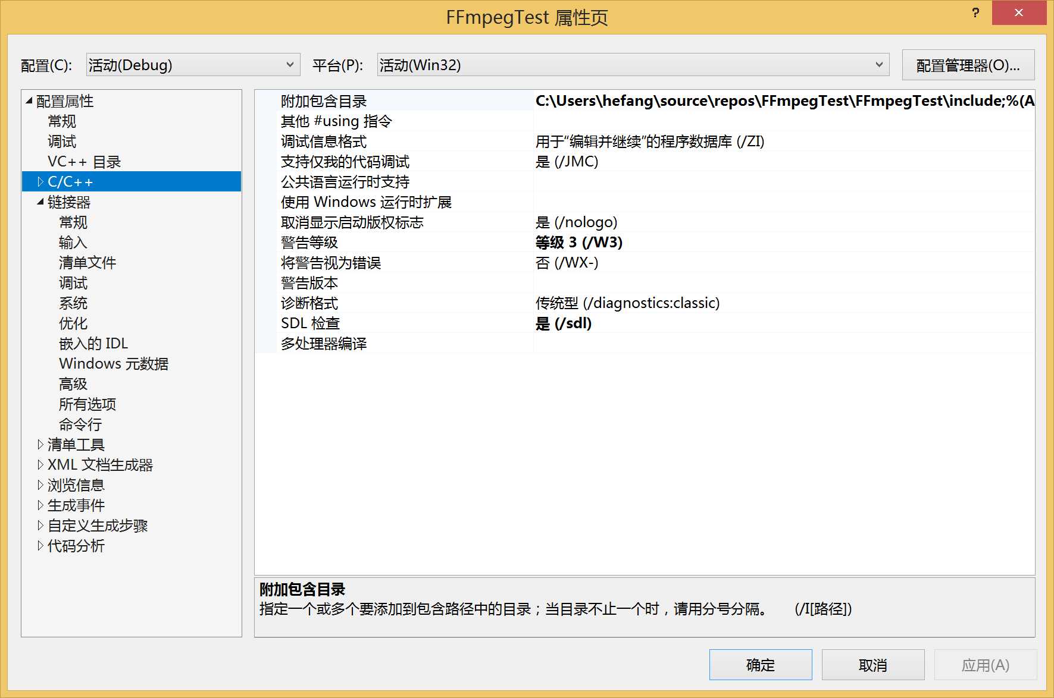This screenshot has height=698, width=1054.
Task: Select 所有选项 under 链接器
Action: [x=87, y=404]
